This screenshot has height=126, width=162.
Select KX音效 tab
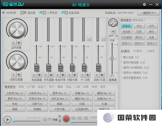pyautogui.click(x=125, y=51)
